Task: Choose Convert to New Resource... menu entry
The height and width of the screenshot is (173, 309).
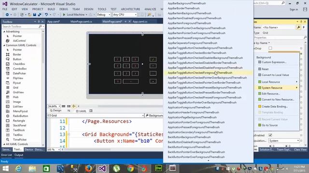Action: coord(278,99)
